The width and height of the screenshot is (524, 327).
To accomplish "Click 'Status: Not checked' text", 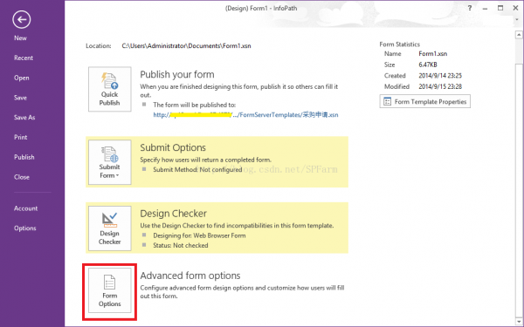I will click(181, 245).
